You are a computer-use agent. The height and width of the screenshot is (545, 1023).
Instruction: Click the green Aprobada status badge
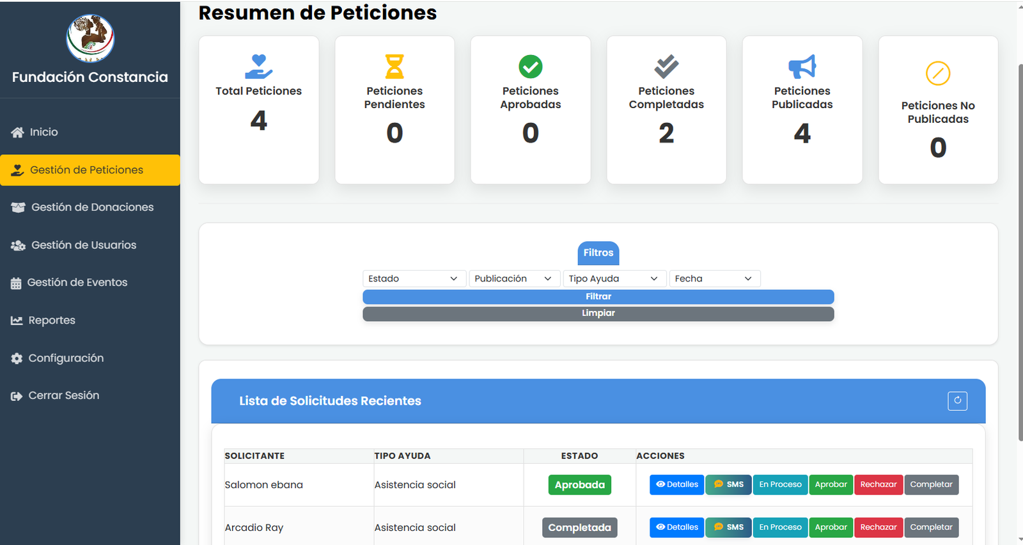(x=580, y=485)
